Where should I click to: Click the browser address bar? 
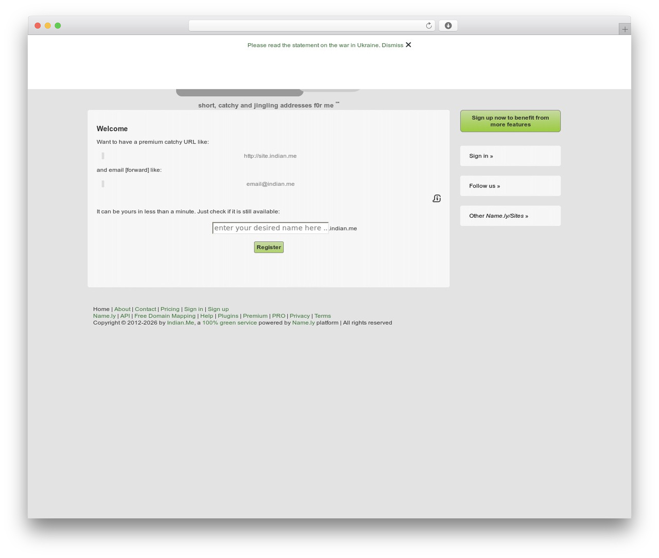coord(311,26)
